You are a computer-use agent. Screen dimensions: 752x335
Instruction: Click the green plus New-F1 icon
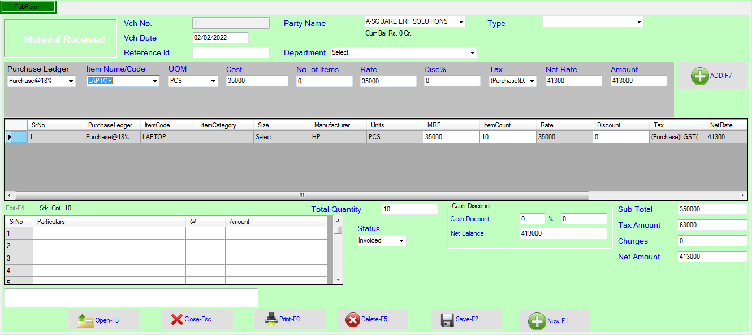[537, 321]
